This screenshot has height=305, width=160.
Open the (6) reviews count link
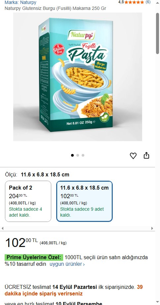148,2
